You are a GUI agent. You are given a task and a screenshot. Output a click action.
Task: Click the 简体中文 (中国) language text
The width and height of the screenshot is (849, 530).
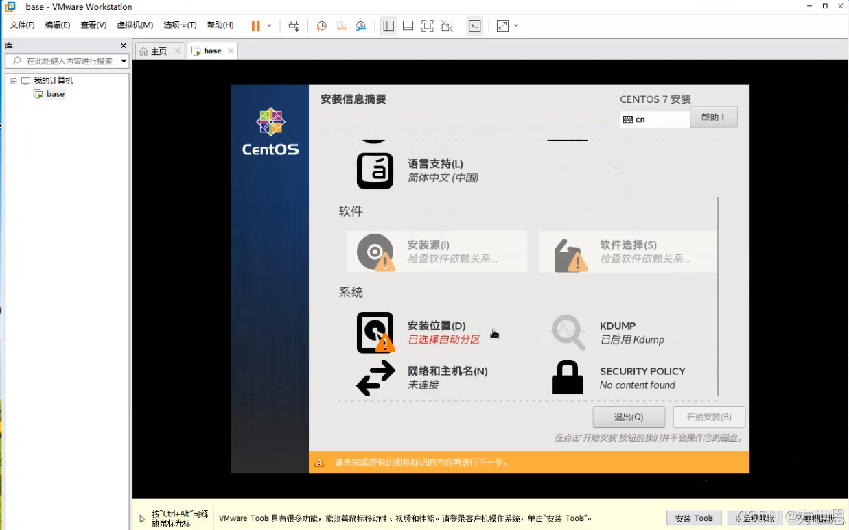tap(443, 178)
